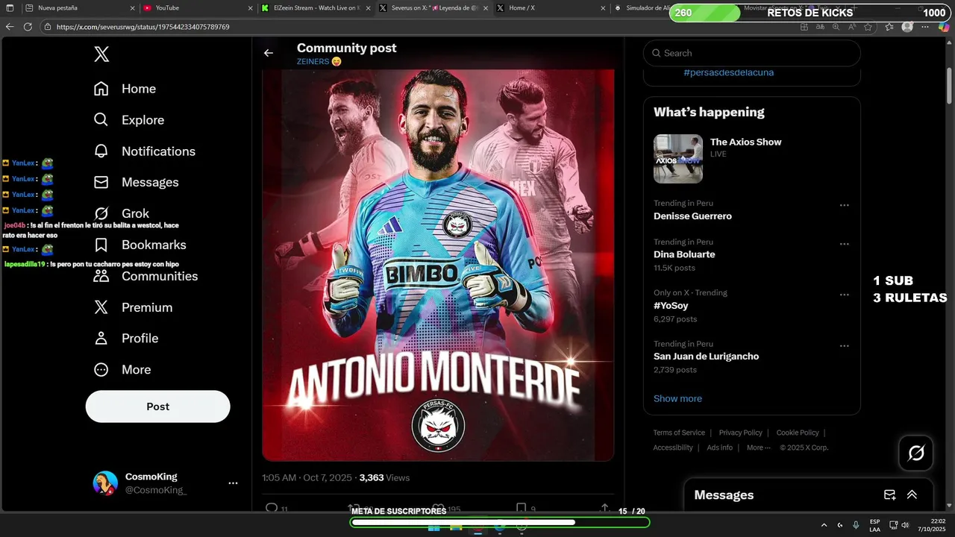Click the like heart showing 195
The width and height of the screenshot is (955, 537).
(x=439, y=509)
